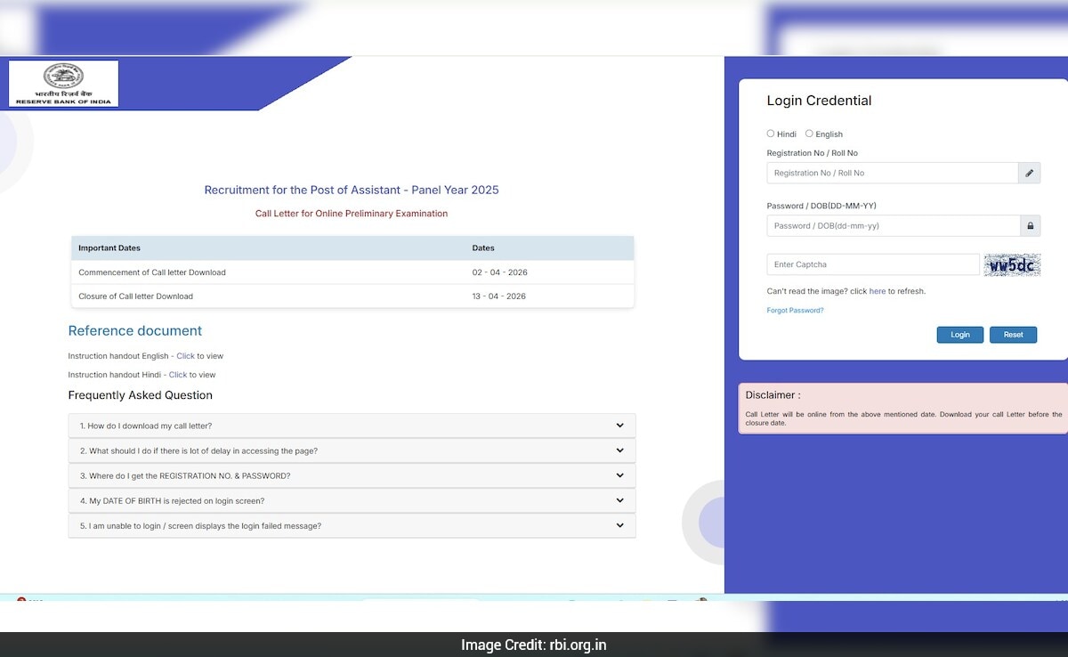
Task: View the English instruction handout
Action: click(185, 355)
